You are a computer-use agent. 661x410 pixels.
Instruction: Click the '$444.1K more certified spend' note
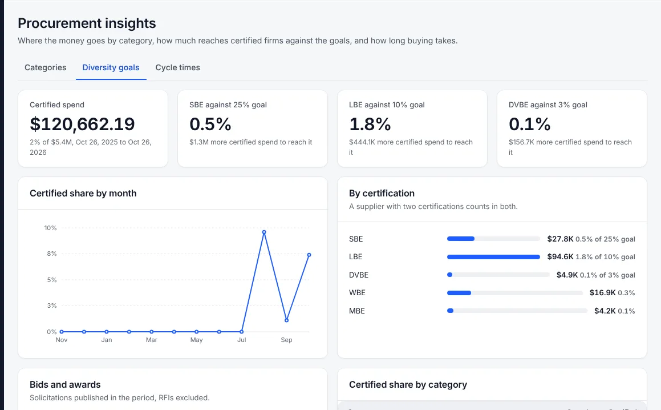coord(411,147)
